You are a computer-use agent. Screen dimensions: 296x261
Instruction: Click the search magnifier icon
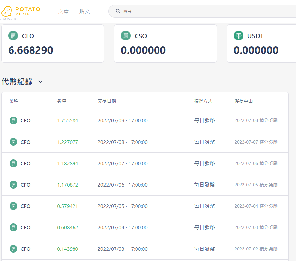coord(118,11)
